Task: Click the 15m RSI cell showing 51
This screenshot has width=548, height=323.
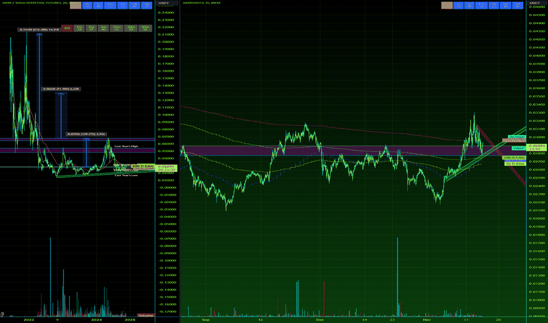Action: click(x=116, y=28)
